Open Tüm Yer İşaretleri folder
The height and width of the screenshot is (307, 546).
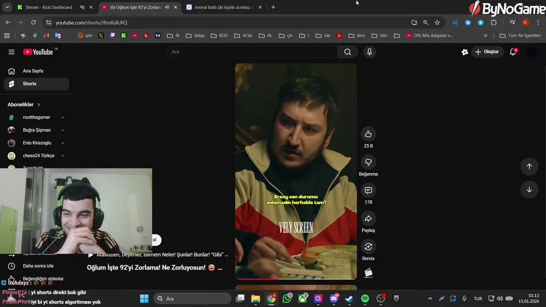pos(520,35)
